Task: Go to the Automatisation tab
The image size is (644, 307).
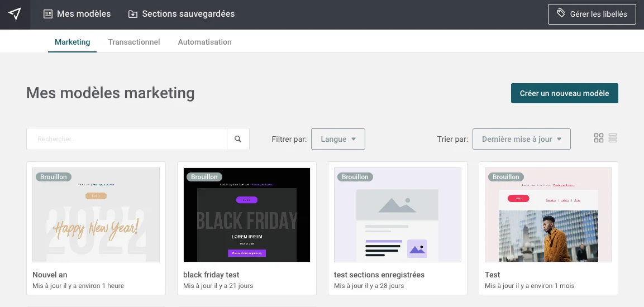Action: 204,42
